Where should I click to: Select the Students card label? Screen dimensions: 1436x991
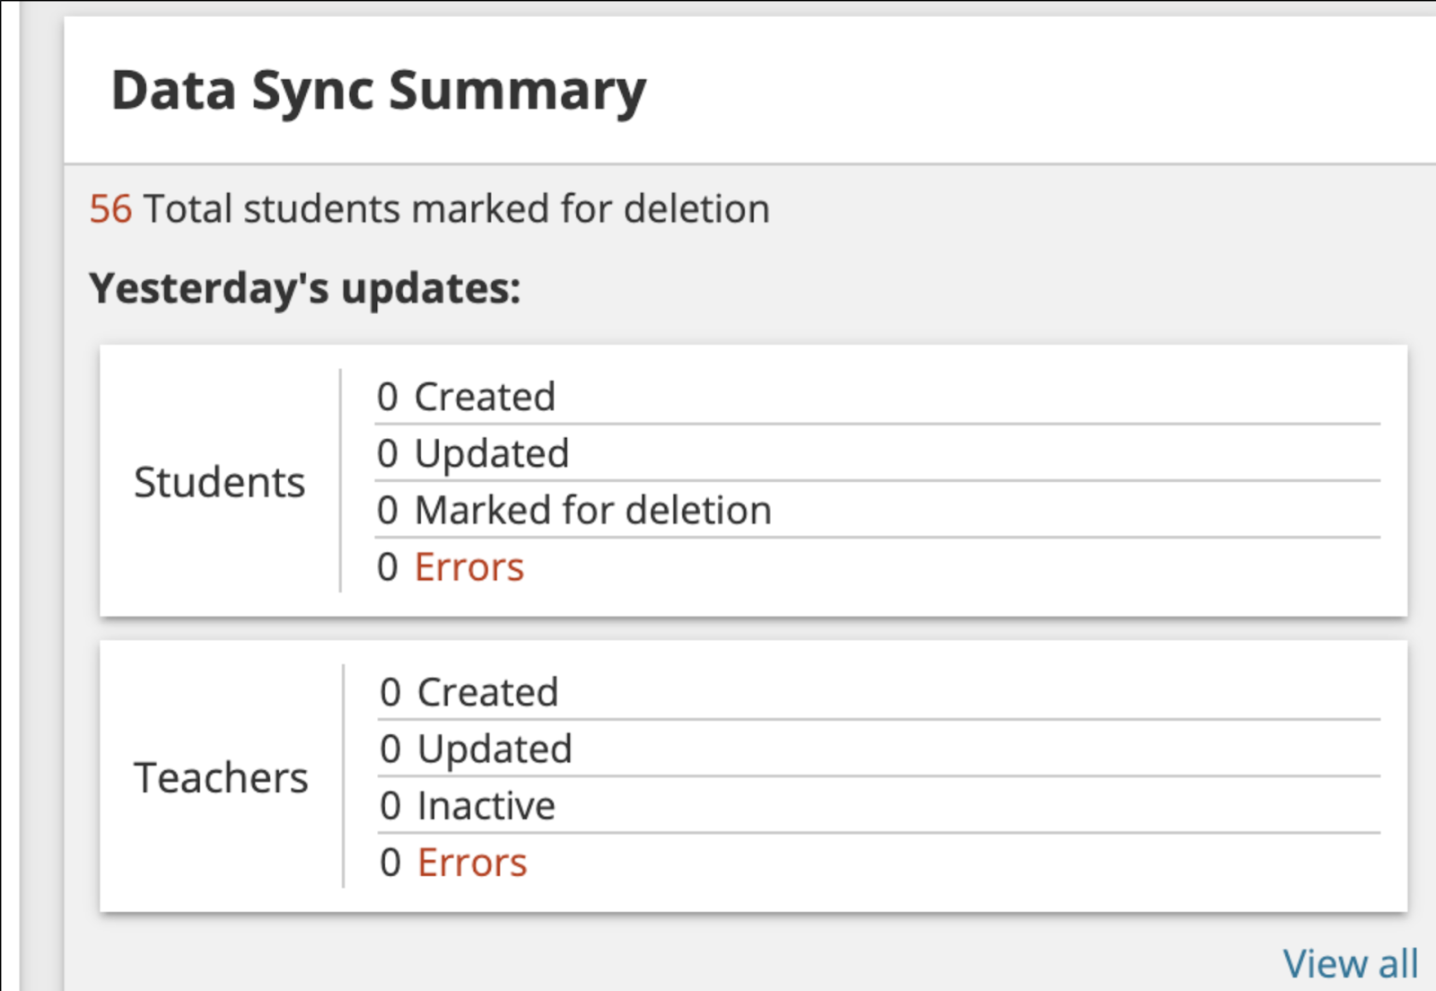[220, 482]
